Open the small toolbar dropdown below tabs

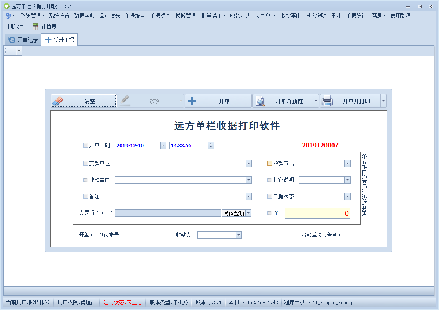(x=19, y=51)
